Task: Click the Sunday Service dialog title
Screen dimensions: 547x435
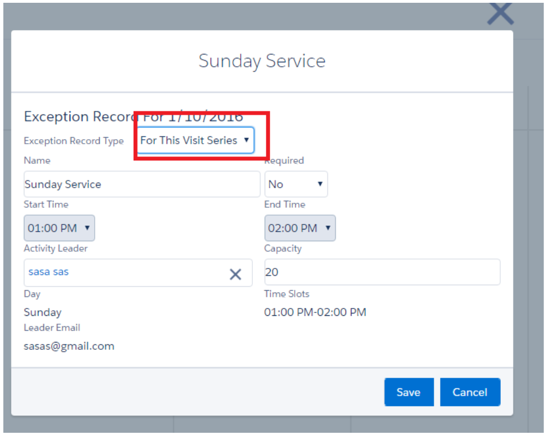Action: [x=262, y=61]
